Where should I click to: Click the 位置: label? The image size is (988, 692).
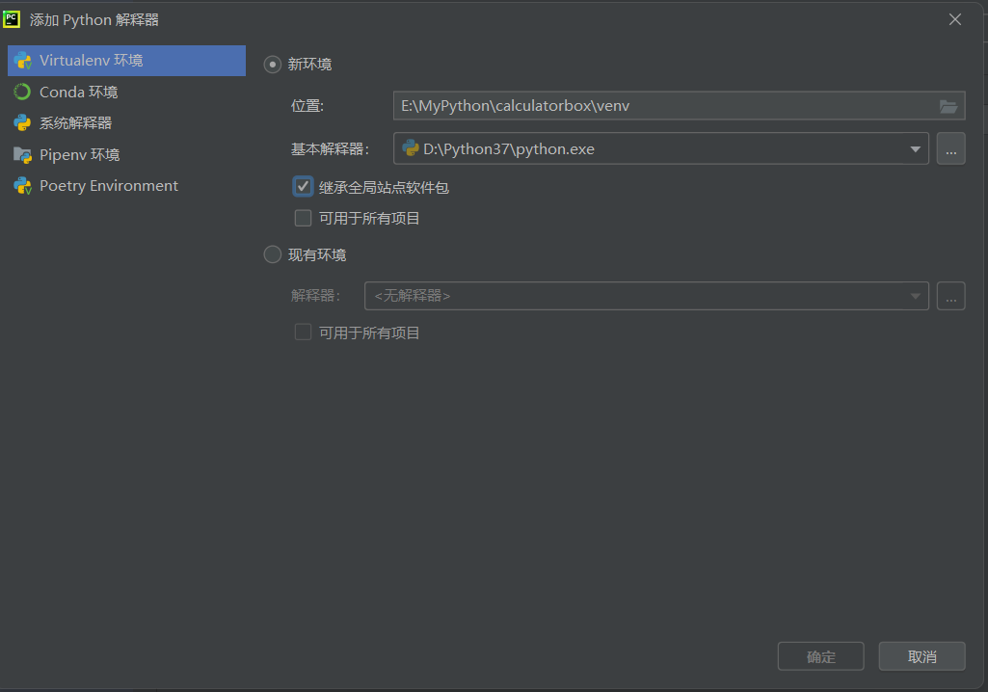307,106
